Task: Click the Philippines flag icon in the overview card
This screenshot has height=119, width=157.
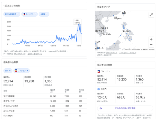Action: click(98, 72)
